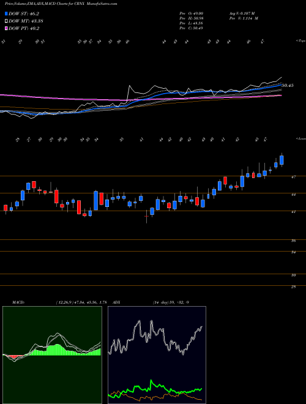Select the 'DOW PT: 40.2' legend text
The image size is (306, 404).
click(24, 28)
